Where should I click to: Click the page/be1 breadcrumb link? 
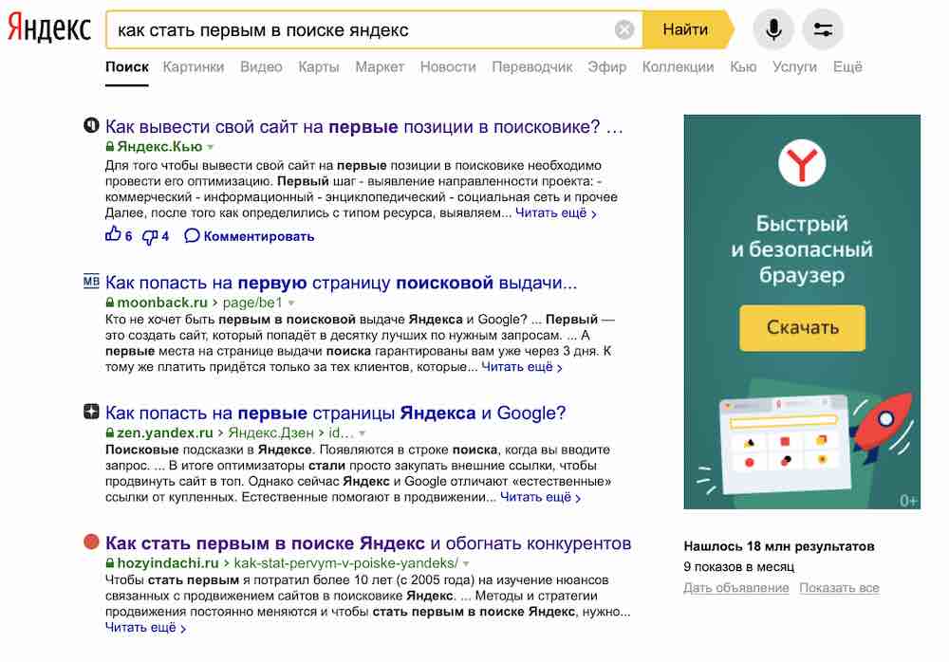point(252,302)
